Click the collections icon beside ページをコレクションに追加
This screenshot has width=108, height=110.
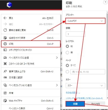5,85
